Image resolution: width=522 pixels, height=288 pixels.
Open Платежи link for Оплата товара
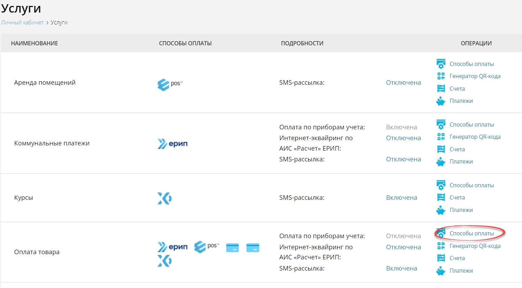click(x=461, y=271)
